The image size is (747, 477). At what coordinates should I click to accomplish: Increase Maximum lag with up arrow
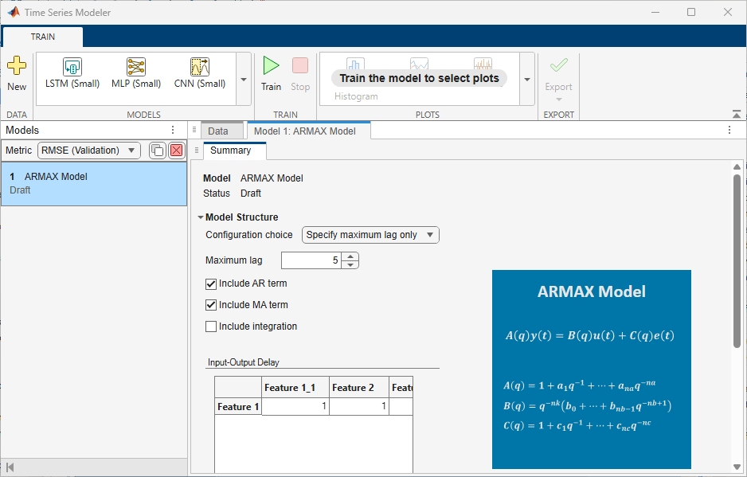click(350, 256)
